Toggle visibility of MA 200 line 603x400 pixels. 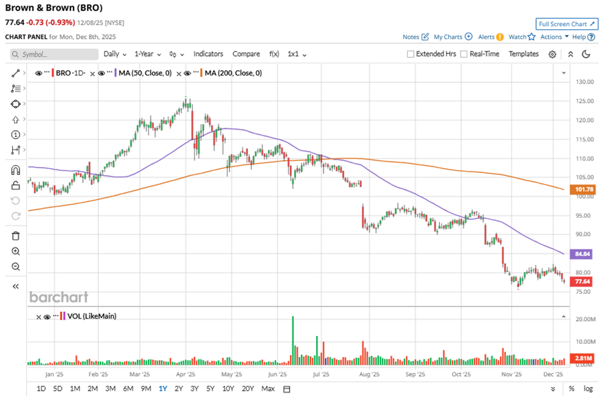(188, 73)
